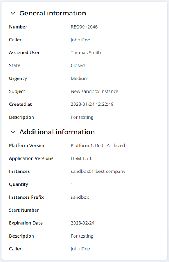169x262 pixels.
Task: Click the Closed state value
Action: (78, 65)
